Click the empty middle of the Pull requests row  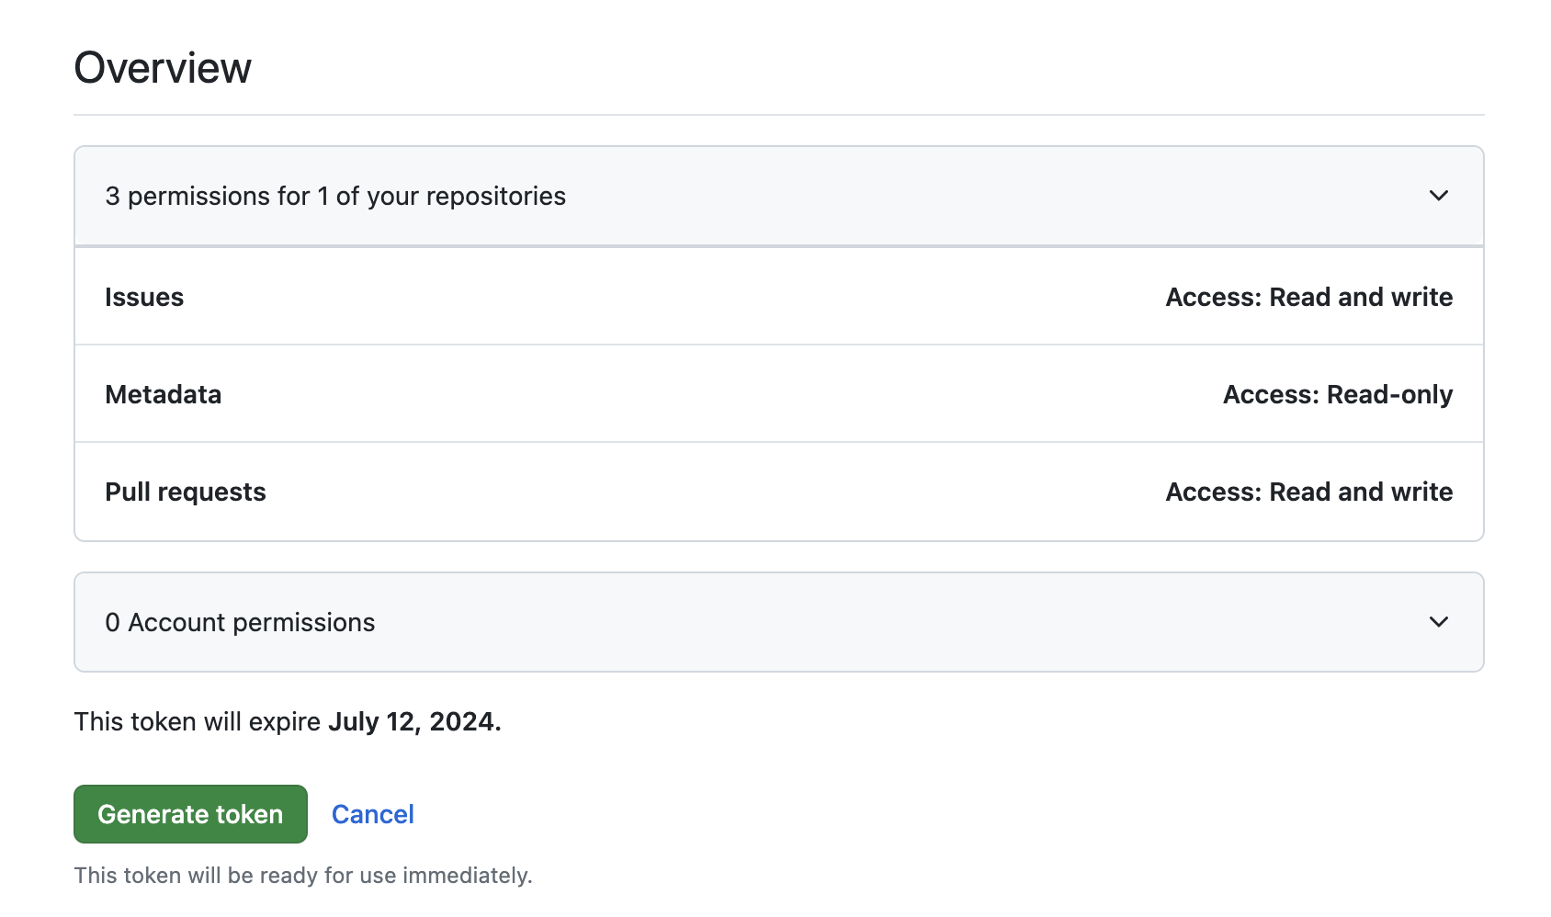717,492
